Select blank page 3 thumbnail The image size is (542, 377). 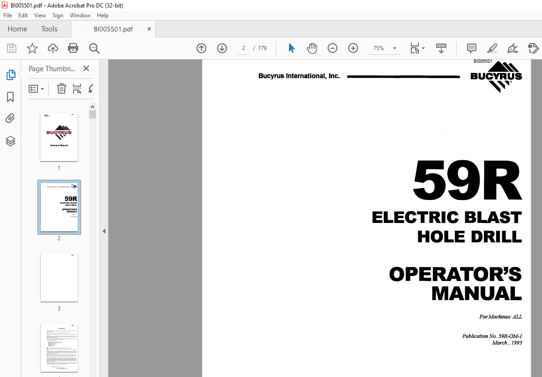pyautogui.click(x=59, y=277)
